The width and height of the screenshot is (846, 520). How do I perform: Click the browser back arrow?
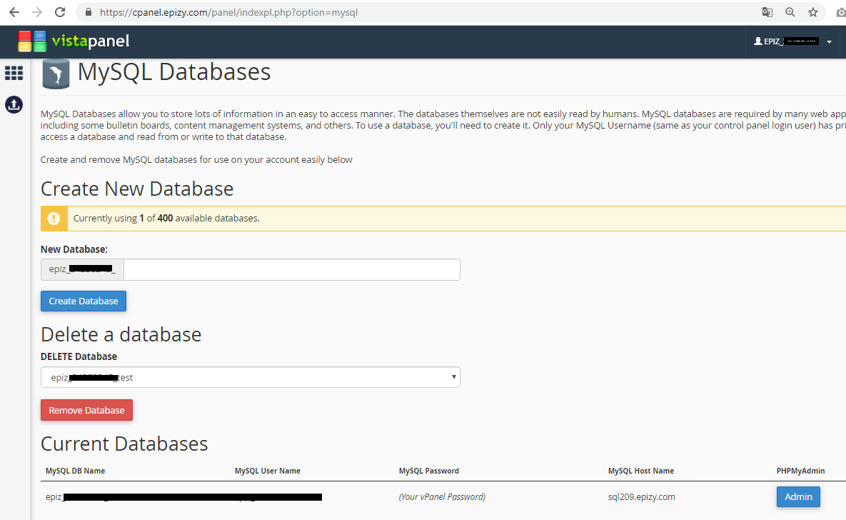pyautogui.click(x=14, y=12)
